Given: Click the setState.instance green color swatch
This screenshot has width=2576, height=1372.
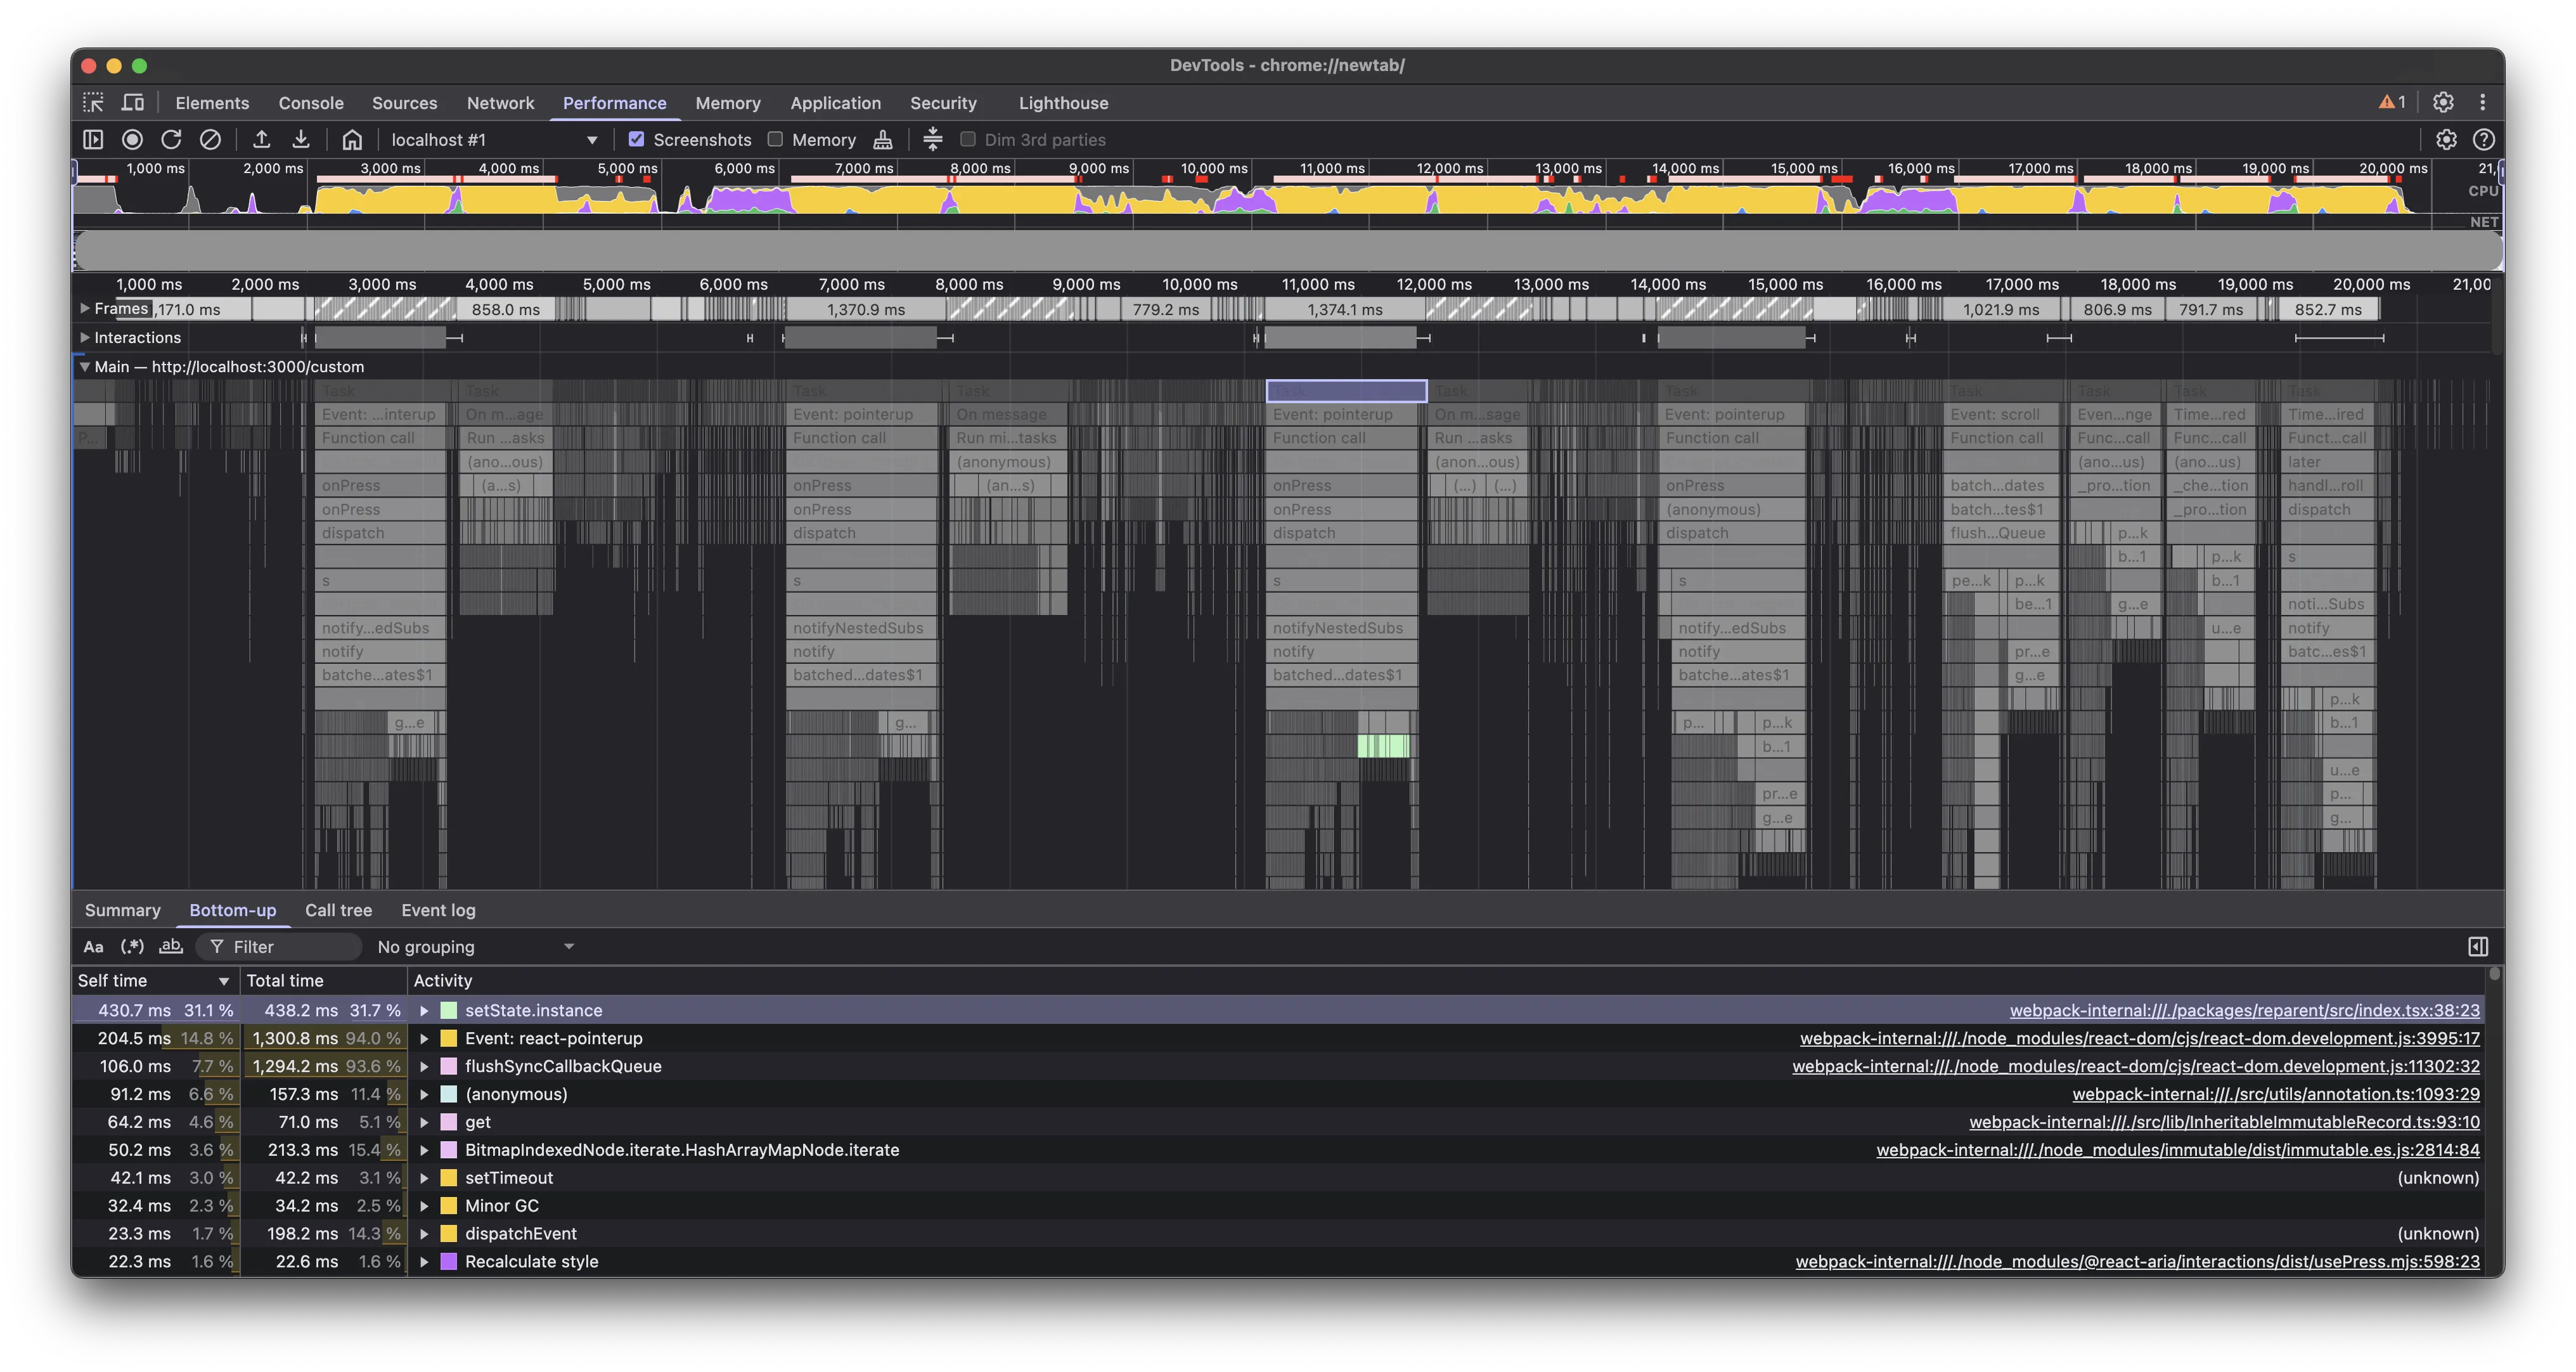Looking at the screenshot, I should coord(449,1011).
